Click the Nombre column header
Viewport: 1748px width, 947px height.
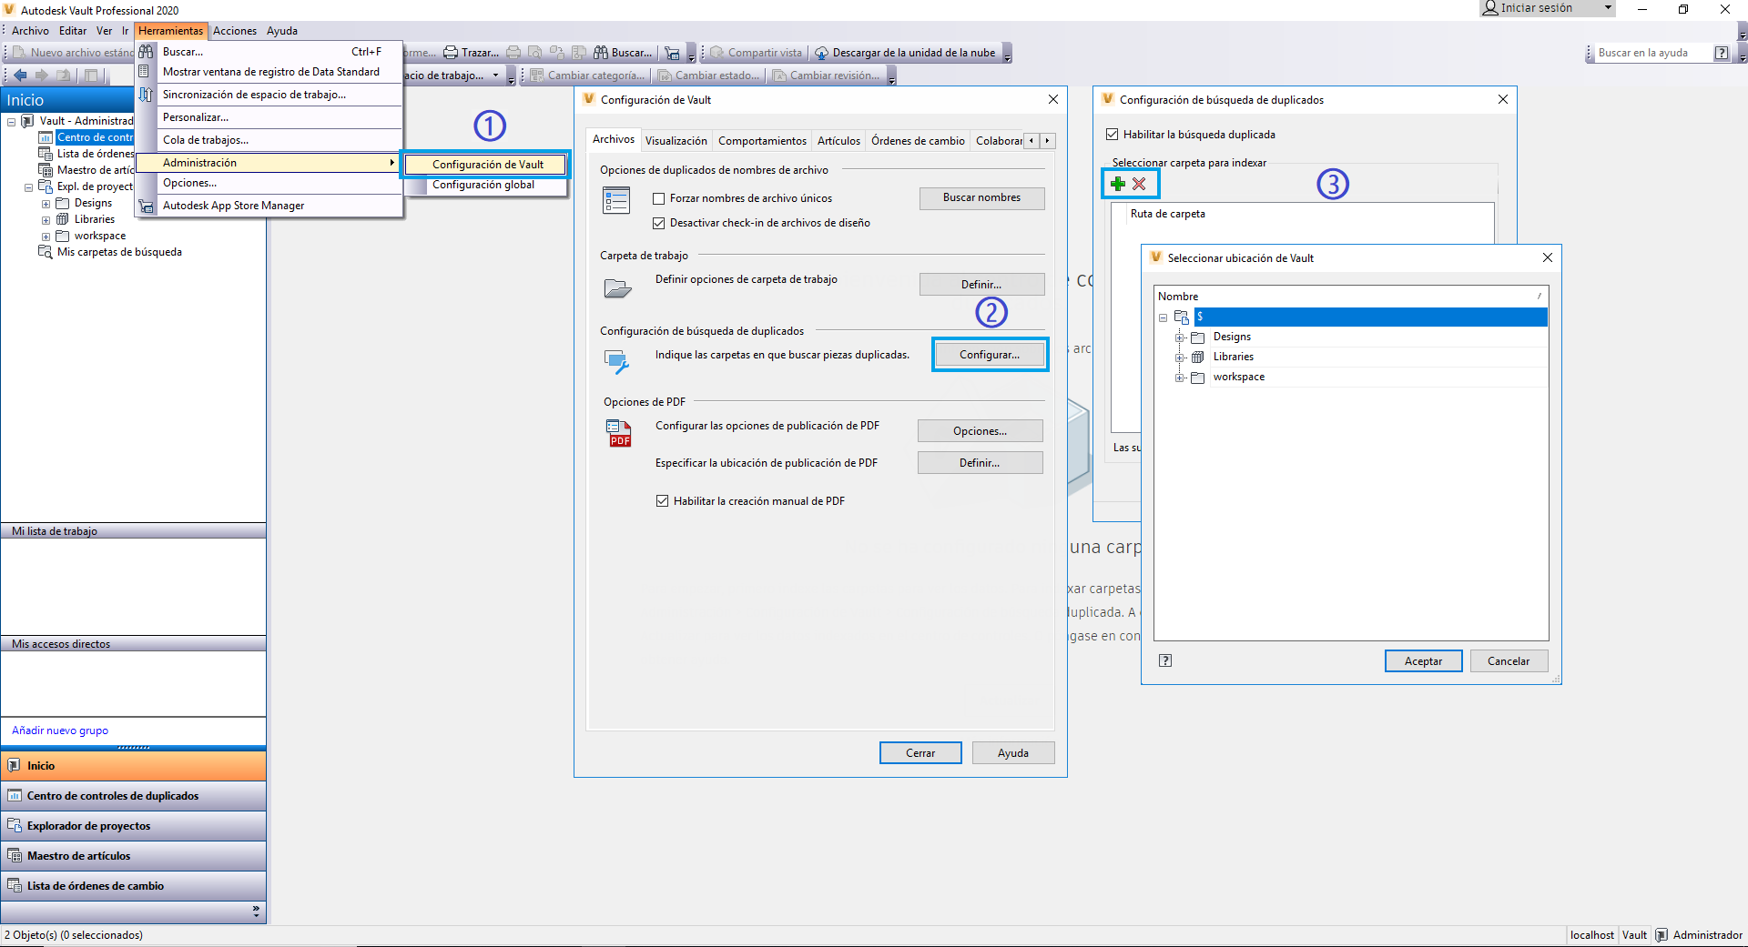(x=1350, y=297)
